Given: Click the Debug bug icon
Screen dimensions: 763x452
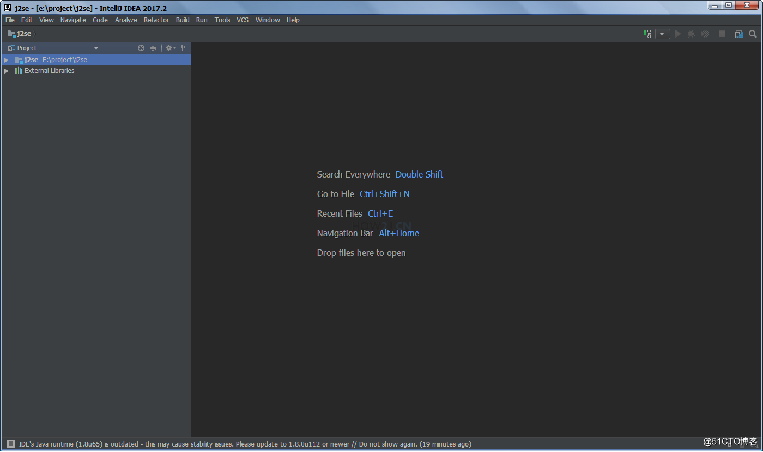Looking at the screenshot, I should 691,34.
